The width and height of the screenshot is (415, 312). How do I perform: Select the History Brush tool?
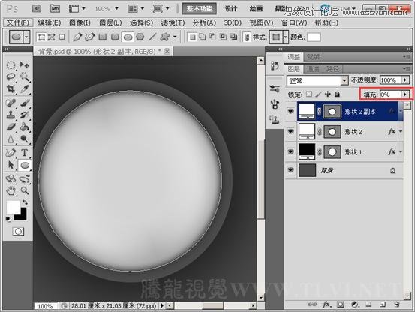(x=25, y=115)
